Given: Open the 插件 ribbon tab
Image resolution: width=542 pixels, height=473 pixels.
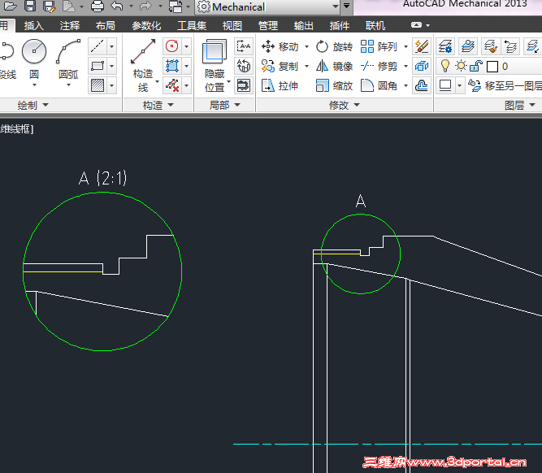Looking at the screenshot, I should tap(340, 25).
